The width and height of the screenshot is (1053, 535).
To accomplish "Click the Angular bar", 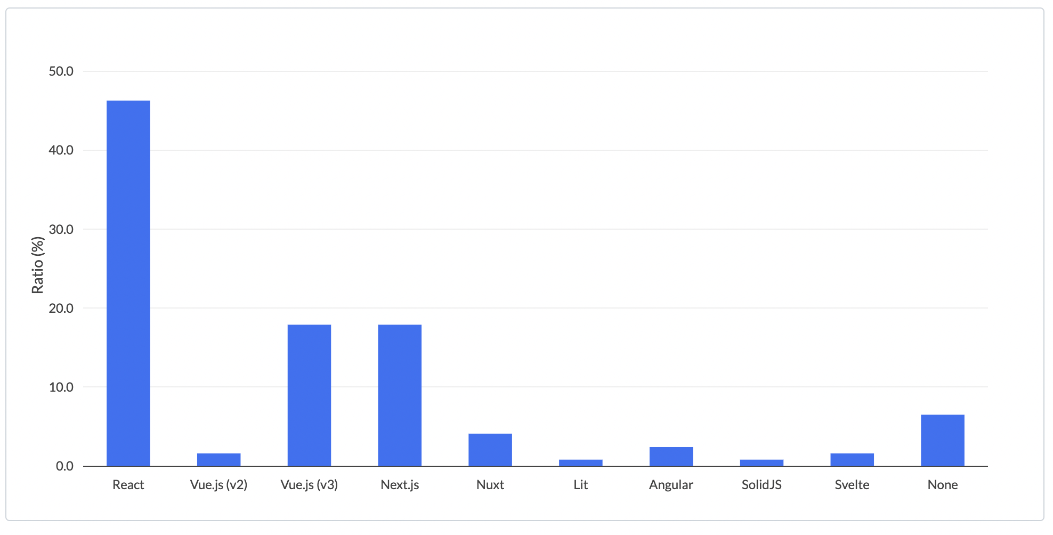I will point(671,456).
